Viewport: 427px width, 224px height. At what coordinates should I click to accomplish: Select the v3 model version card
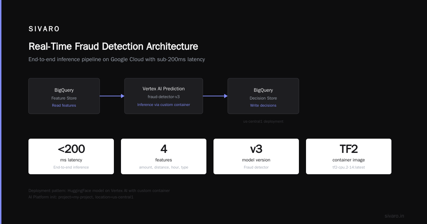[x=256, y=156]
